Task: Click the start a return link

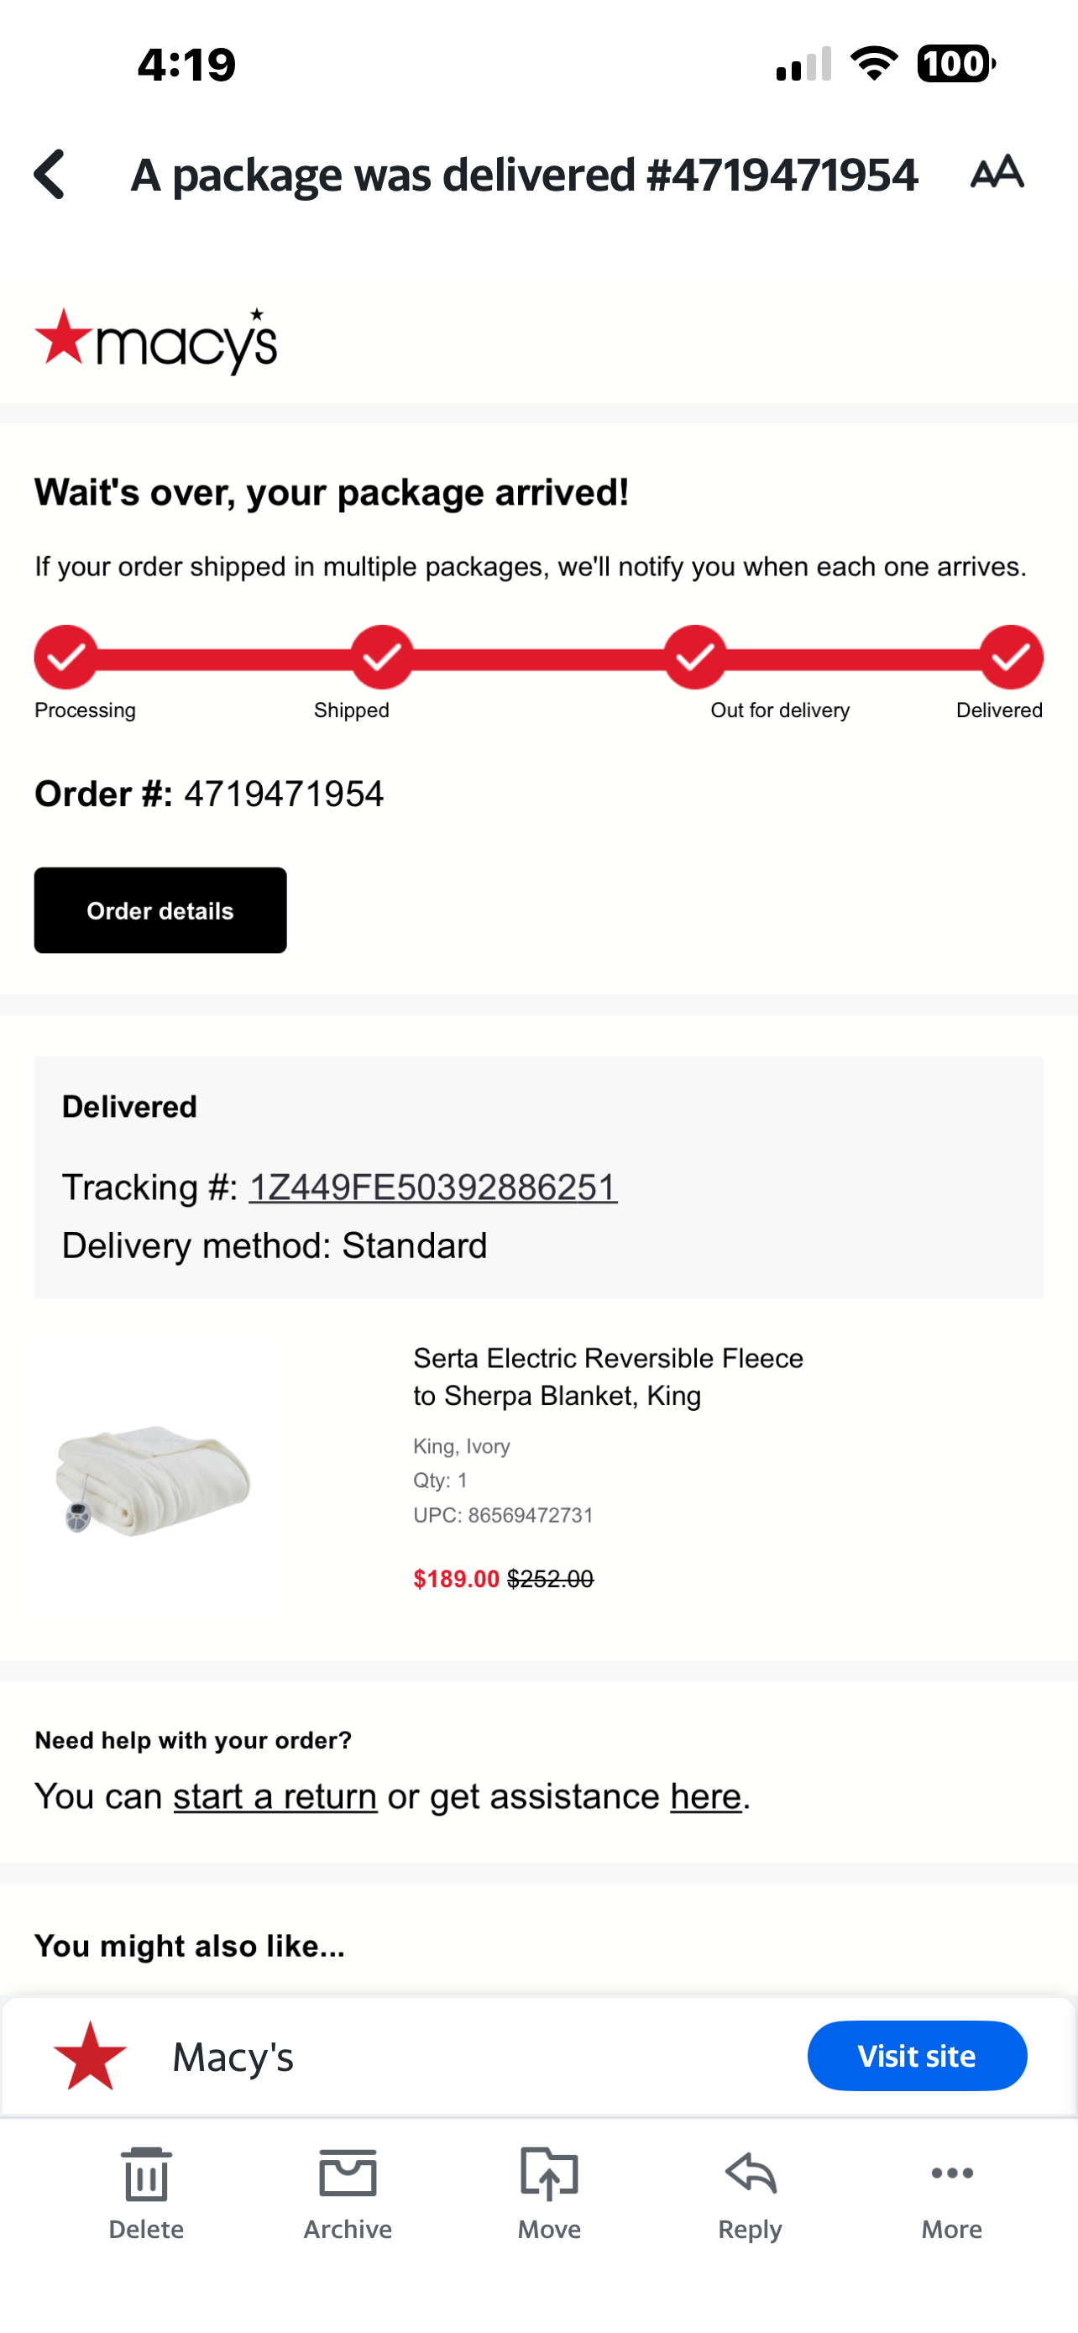Action: pos(275,1796)
